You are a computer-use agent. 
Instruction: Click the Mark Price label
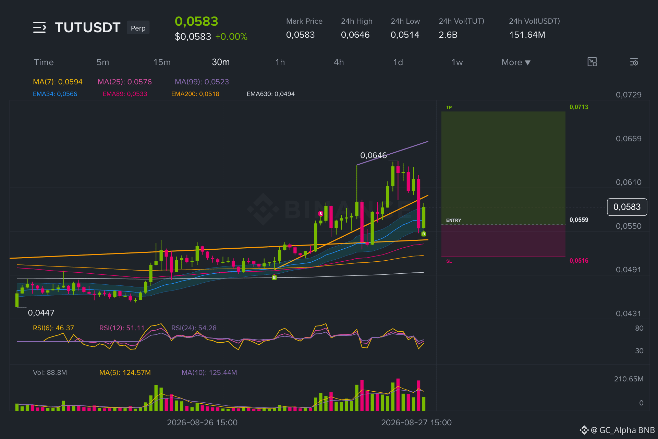[304, 21]
